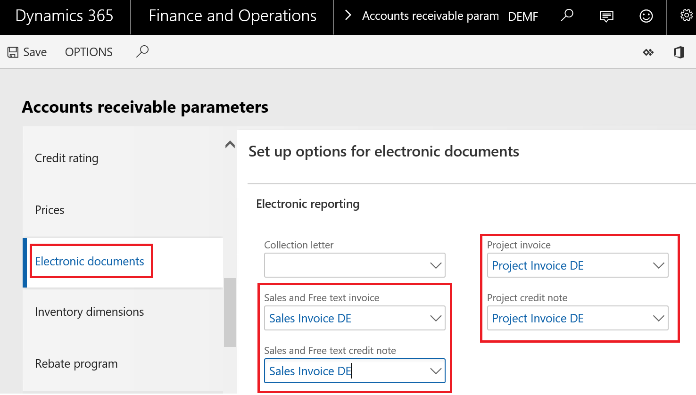Click the Project invoice field value

[x=538, y=266]
